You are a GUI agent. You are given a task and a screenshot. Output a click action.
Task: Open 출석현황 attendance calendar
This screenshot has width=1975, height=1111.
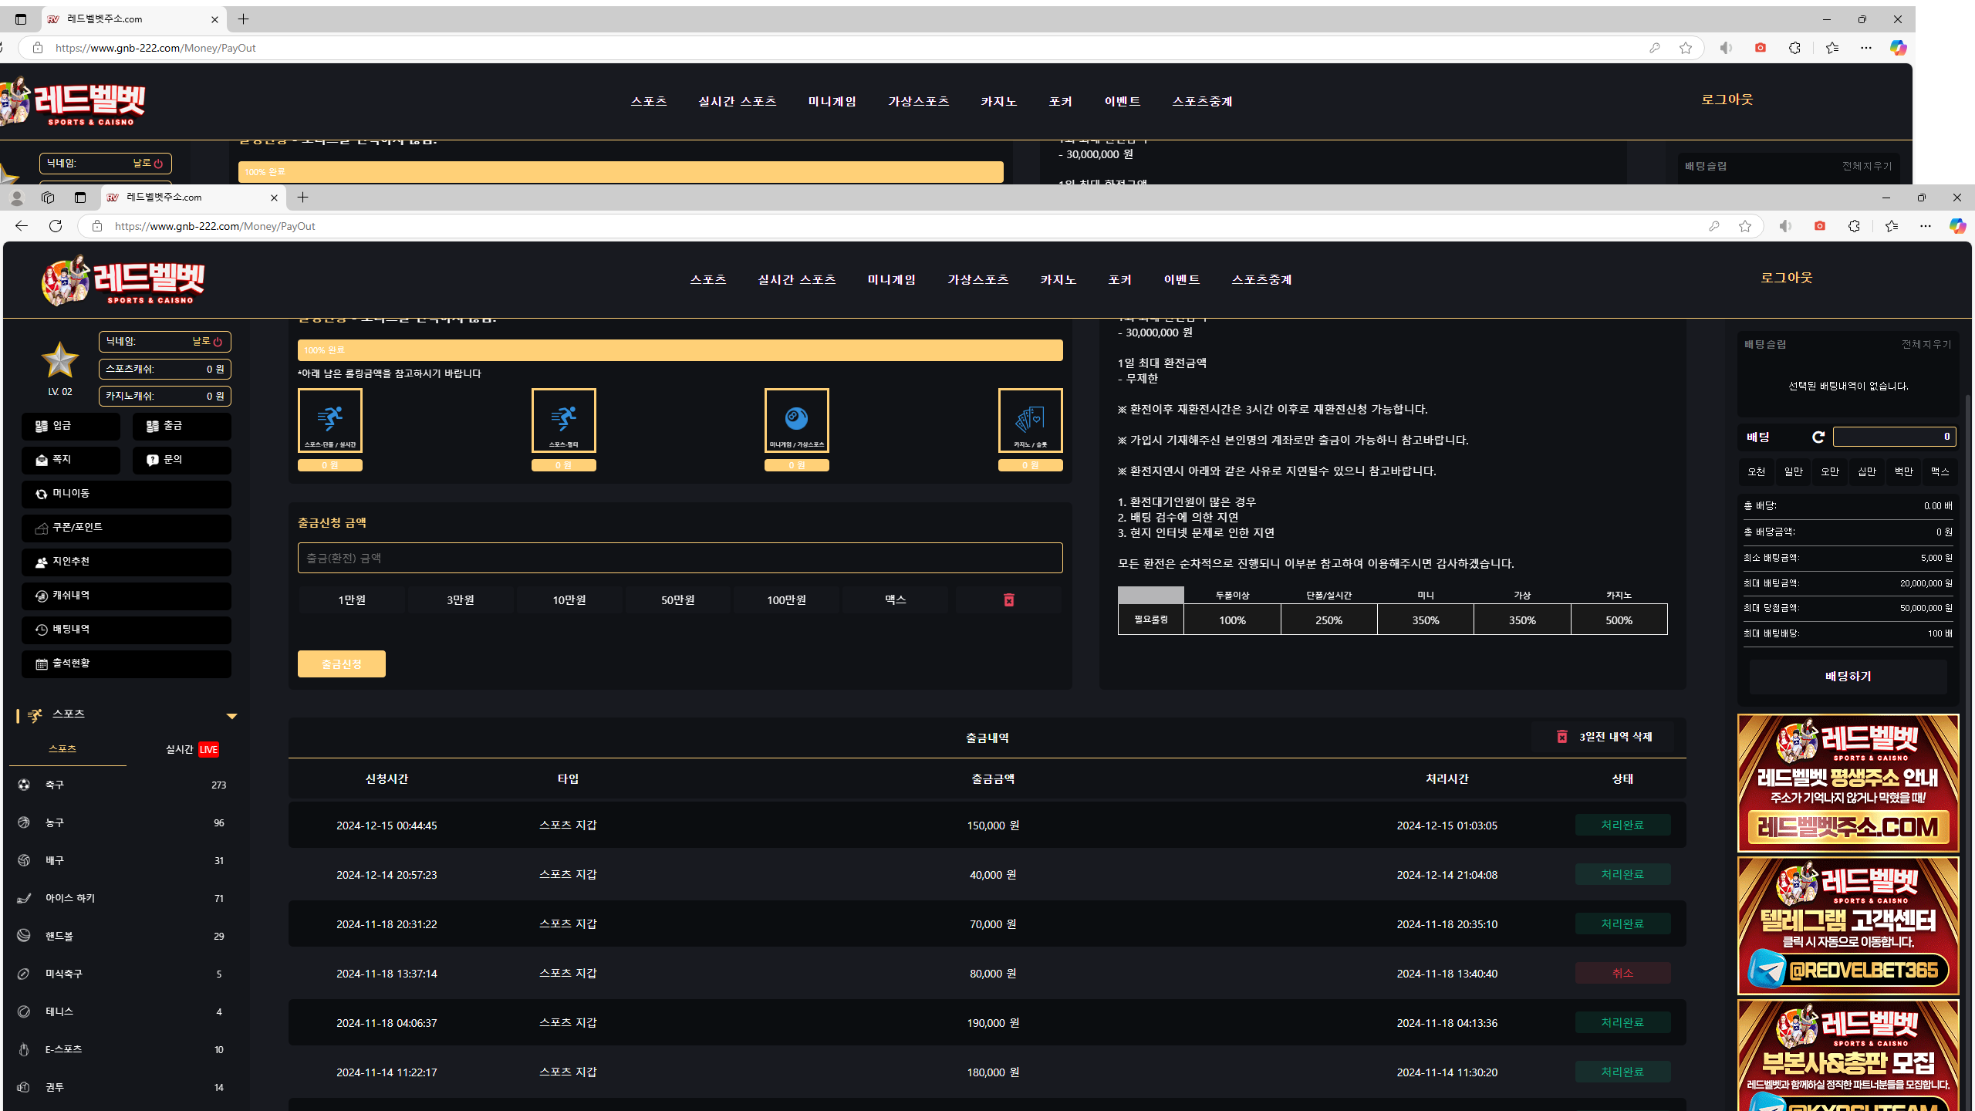pos(126,664)
